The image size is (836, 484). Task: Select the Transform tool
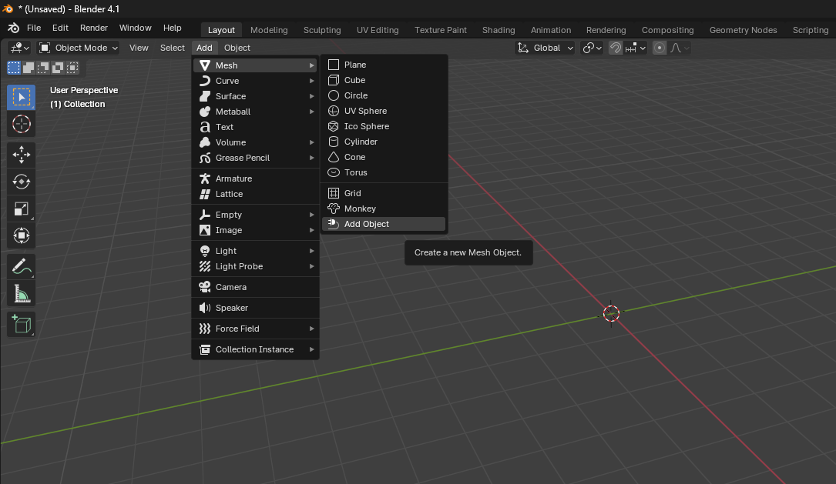pos(22,235)
